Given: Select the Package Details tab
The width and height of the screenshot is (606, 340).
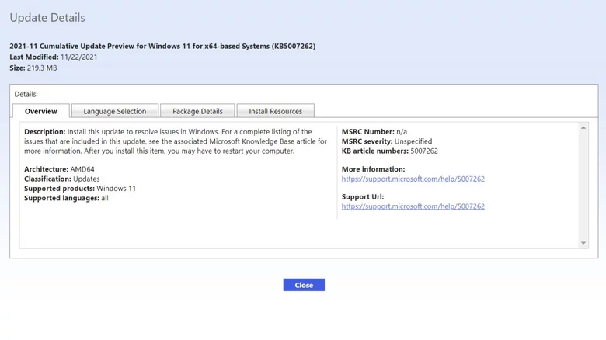Looking at the screenshot, I should click(197, 111).
